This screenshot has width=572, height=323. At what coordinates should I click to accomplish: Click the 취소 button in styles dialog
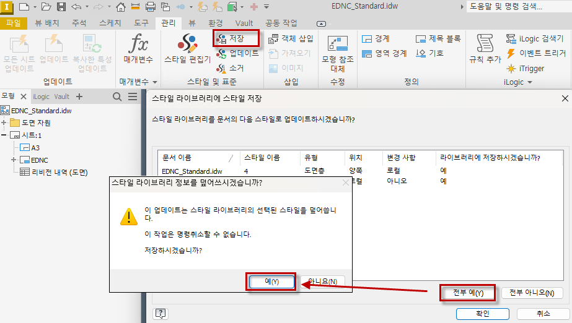point(543,313)
